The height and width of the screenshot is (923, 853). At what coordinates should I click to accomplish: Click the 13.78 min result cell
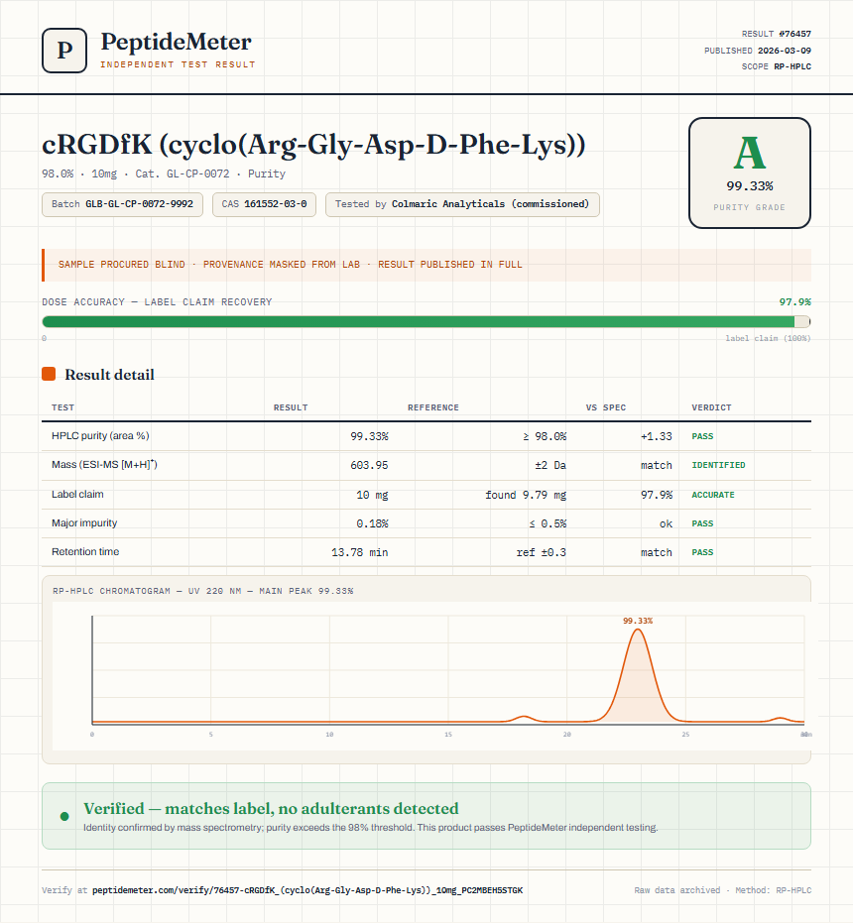(x=359, y=553)
